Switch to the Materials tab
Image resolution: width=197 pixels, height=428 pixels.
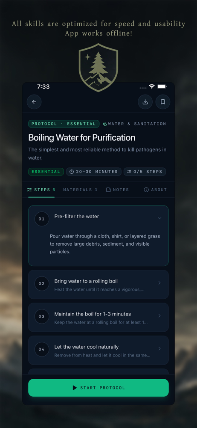[80, 190]
